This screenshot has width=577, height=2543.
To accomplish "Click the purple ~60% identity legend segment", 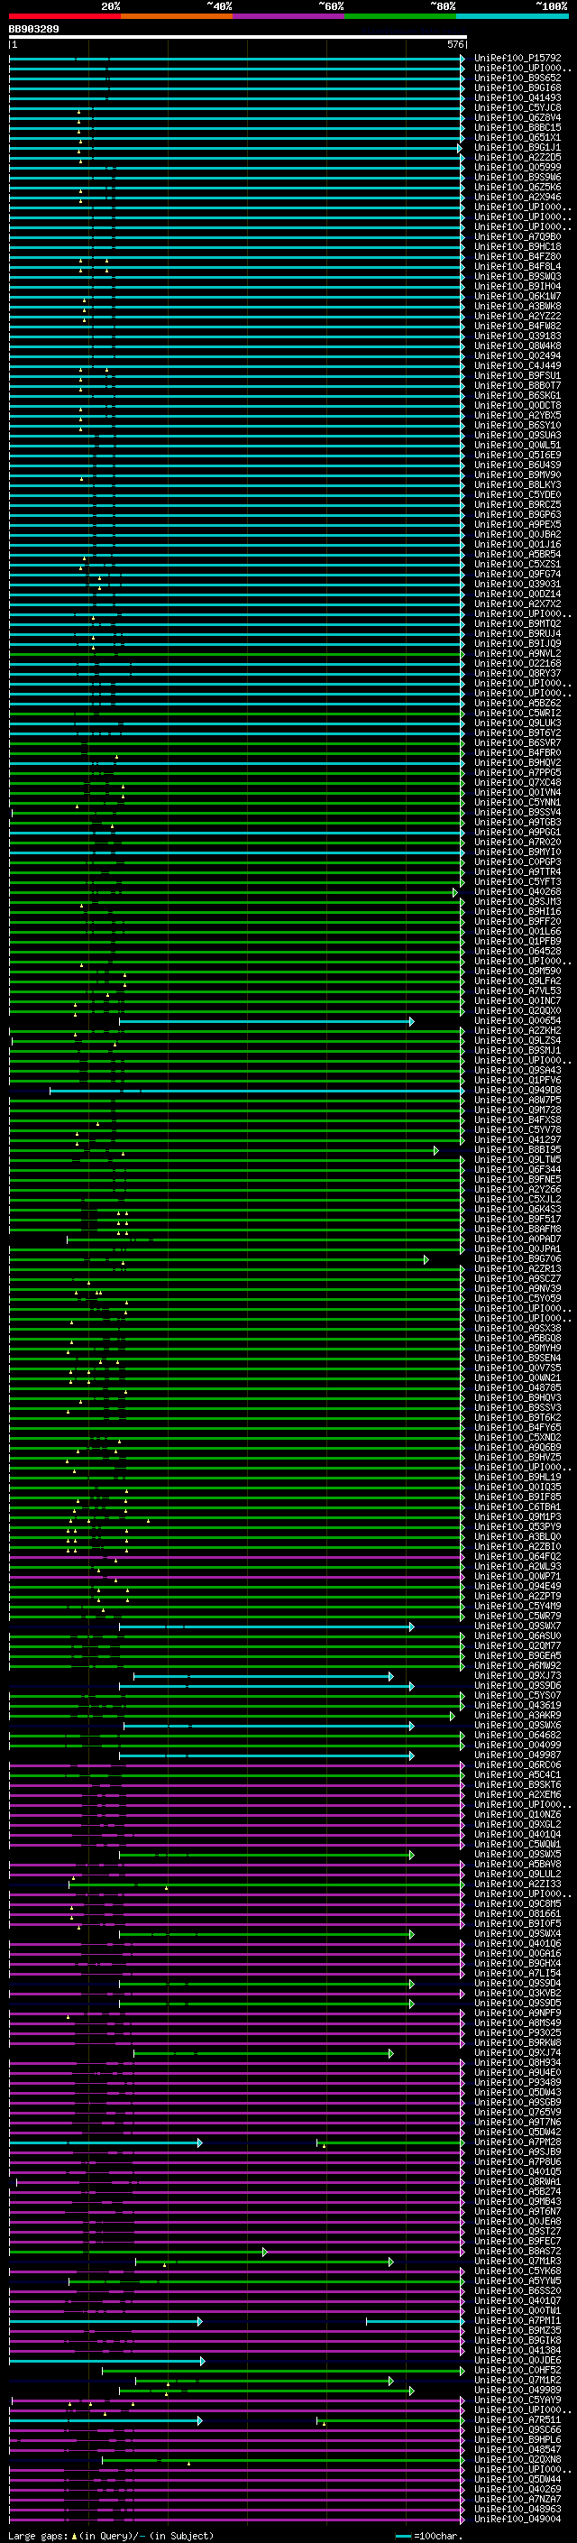I will click(288, 16).
